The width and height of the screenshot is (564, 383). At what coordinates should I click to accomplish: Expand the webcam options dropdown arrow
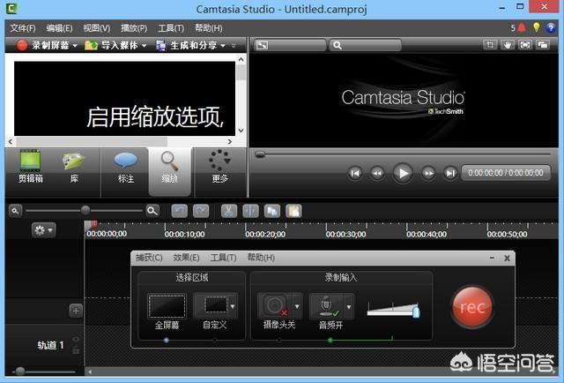[x=297, y=306]
